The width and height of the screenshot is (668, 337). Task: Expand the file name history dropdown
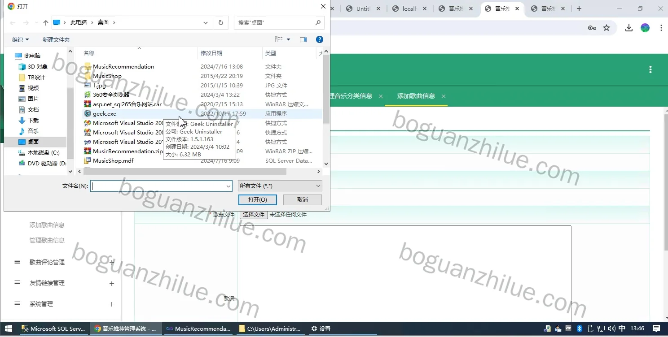tap(228, 186)
